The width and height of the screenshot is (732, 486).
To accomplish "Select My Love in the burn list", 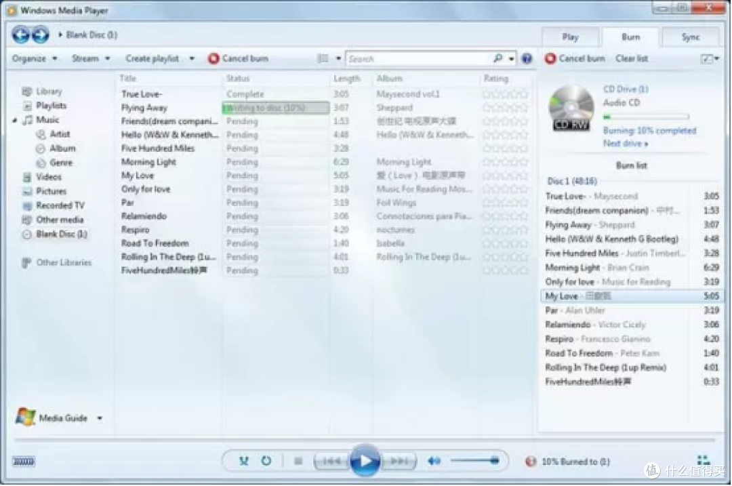I will point(632,296).
